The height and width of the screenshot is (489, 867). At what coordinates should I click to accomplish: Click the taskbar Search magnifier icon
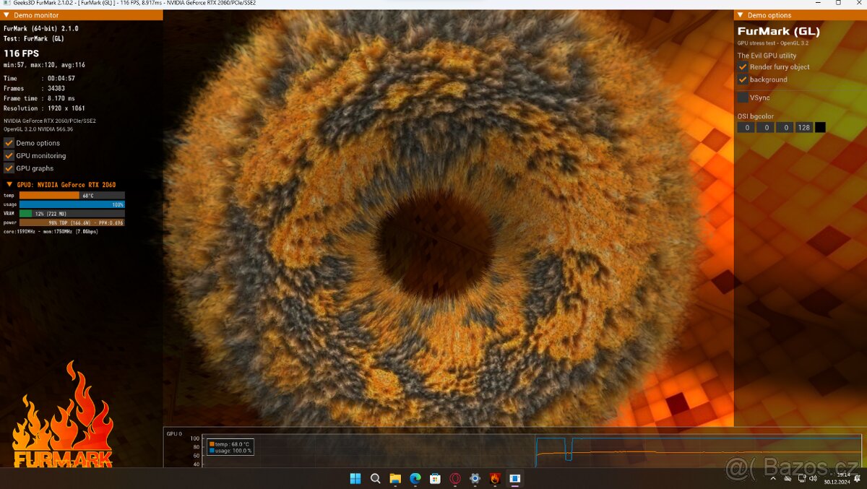(376, 478)
